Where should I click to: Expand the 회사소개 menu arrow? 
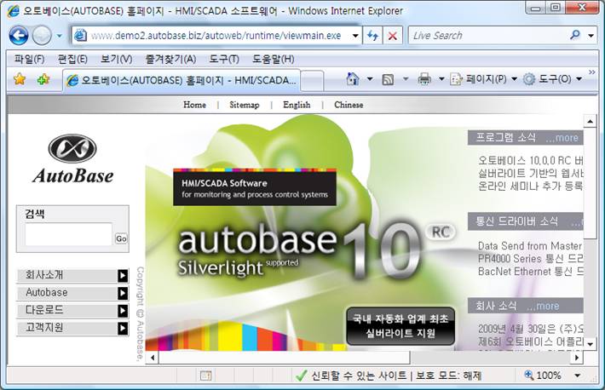(123, 275)
